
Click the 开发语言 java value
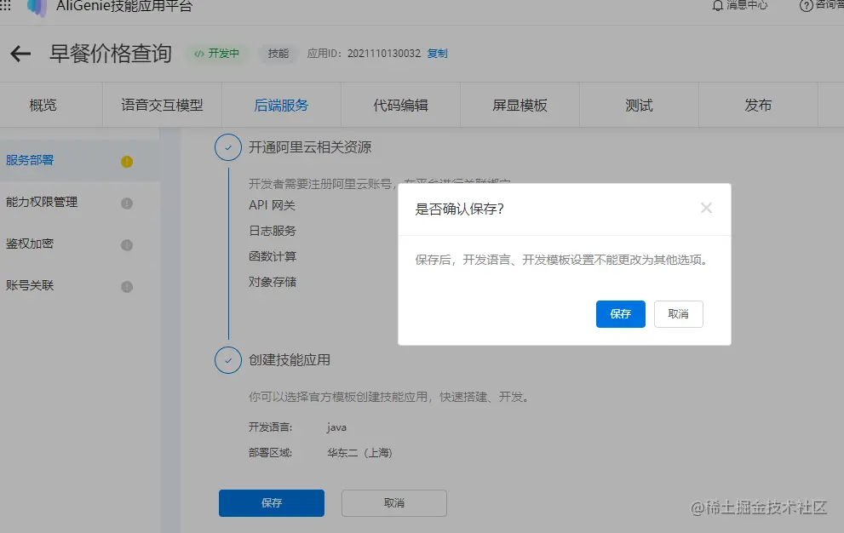336,427
